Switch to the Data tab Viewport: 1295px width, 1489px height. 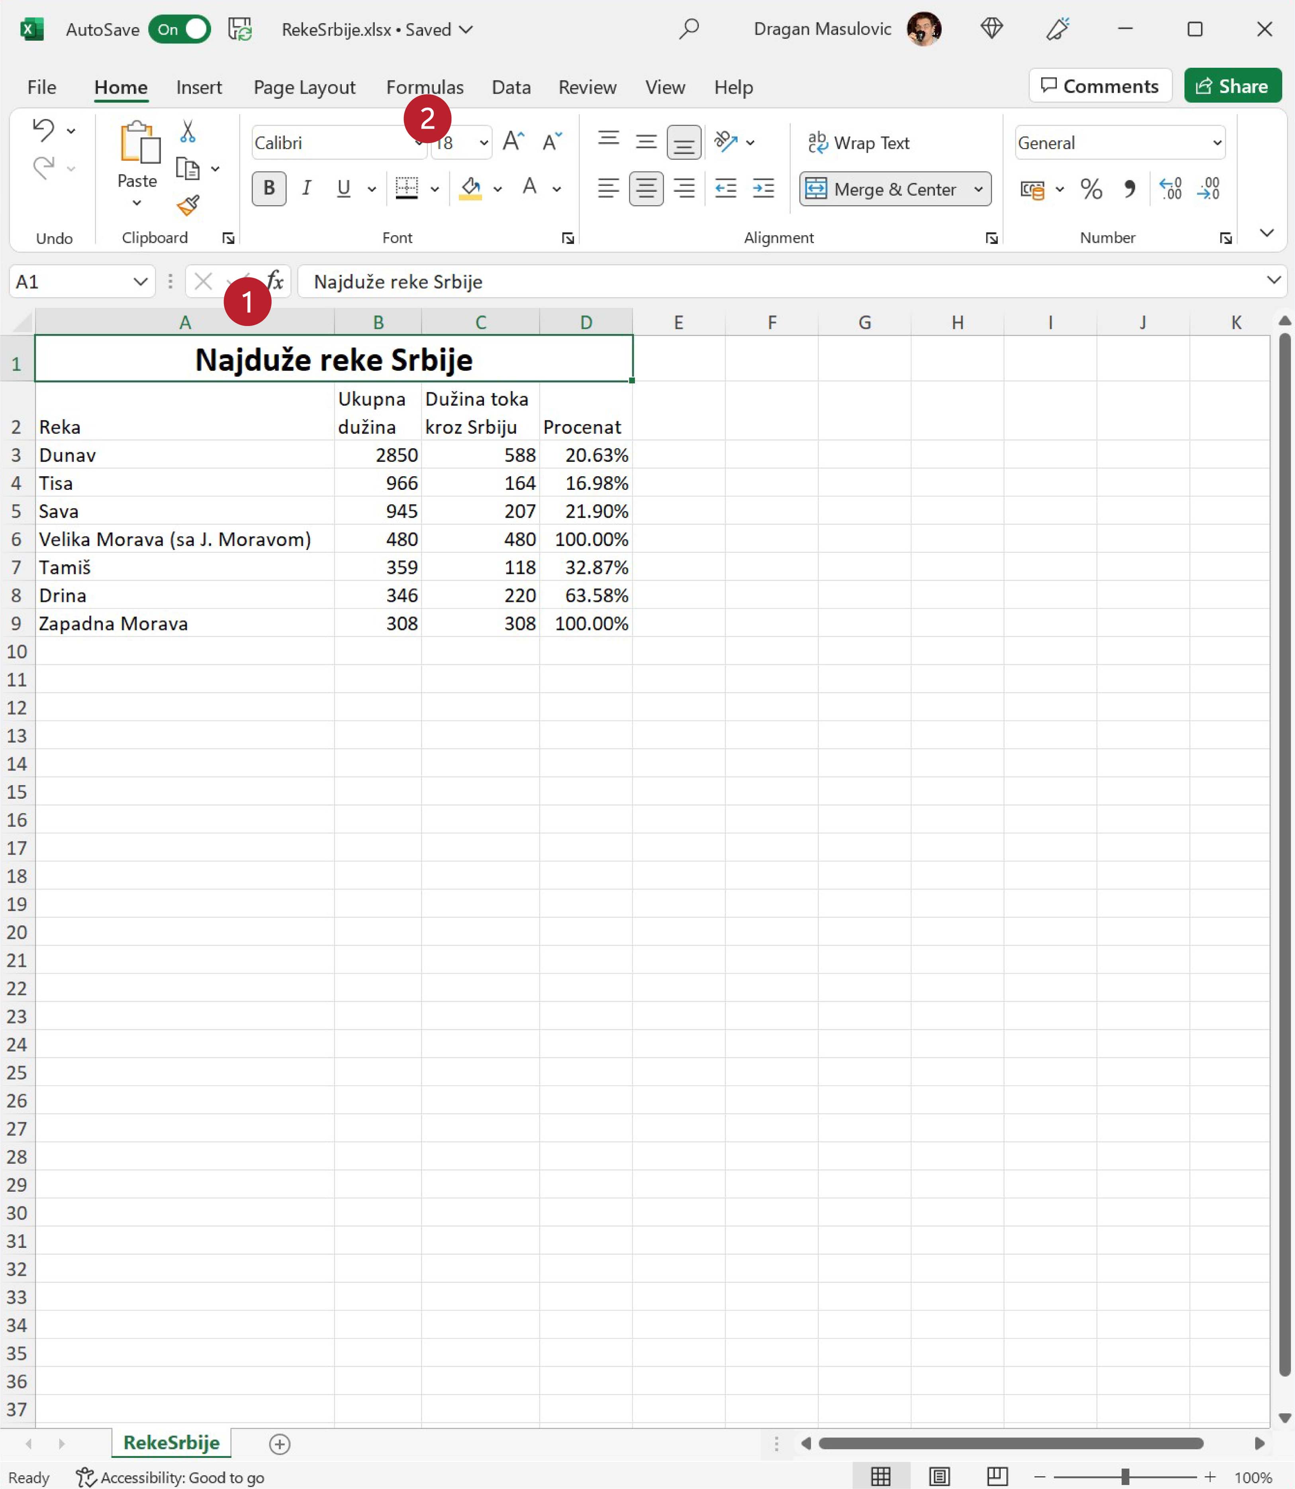(511, 88)
